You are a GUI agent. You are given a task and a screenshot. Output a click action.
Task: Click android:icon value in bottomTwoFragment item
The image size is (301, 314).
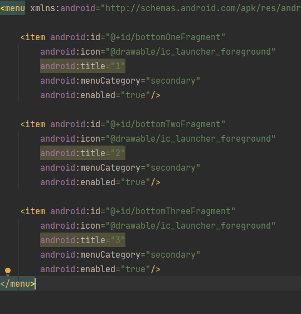click(191, 138)
